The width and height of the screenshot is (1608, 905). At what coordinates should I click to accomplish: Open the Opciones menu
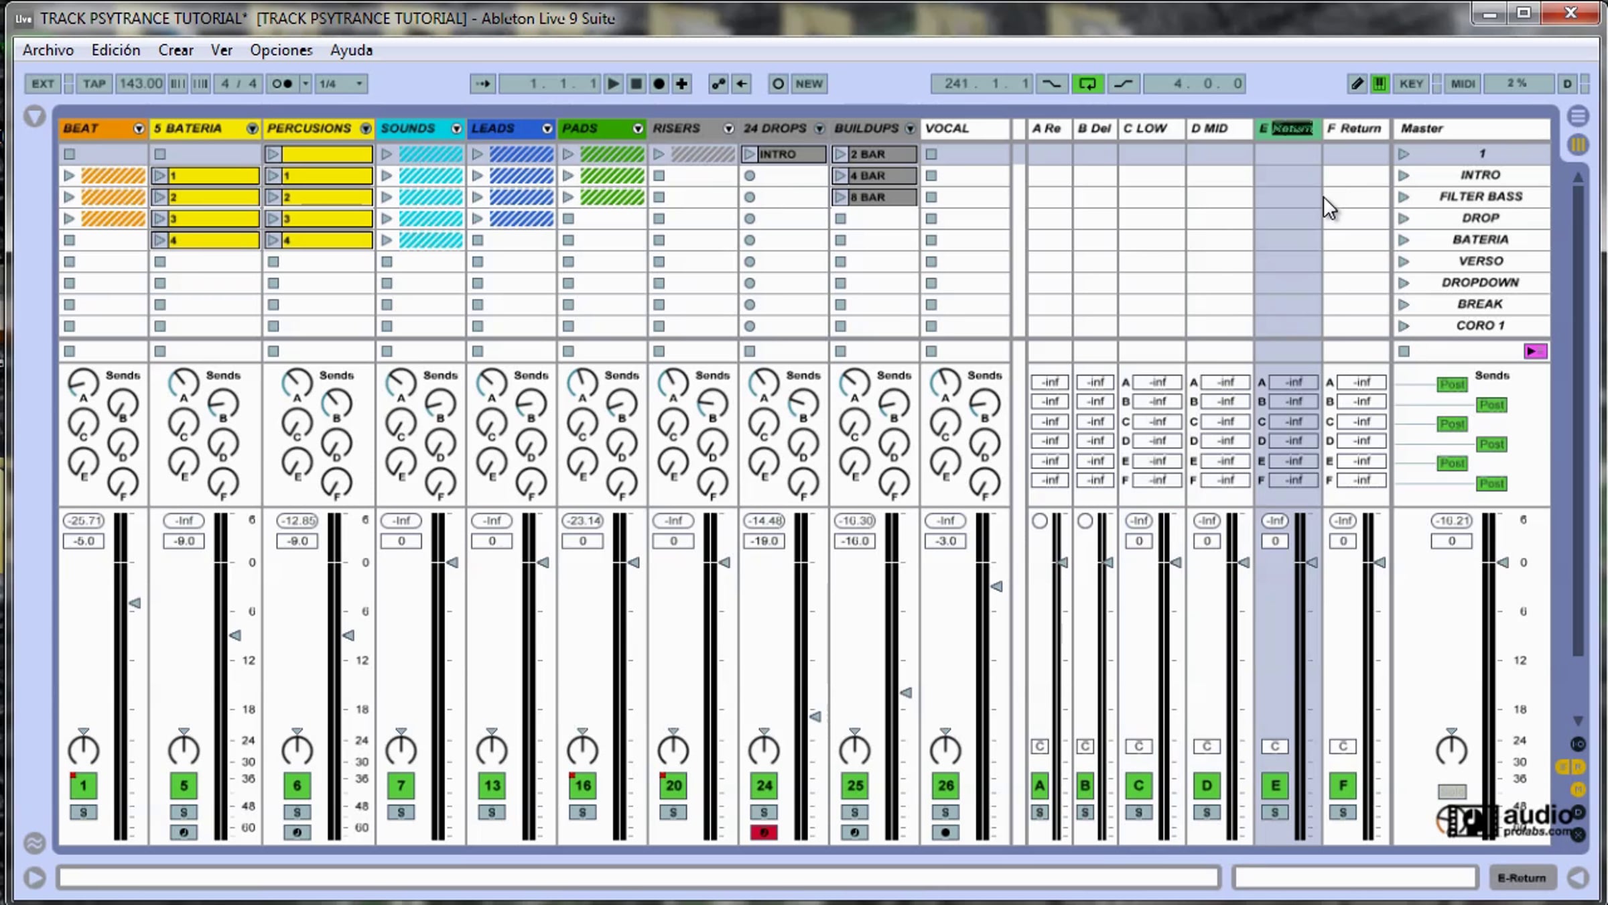tap(281, 50)
